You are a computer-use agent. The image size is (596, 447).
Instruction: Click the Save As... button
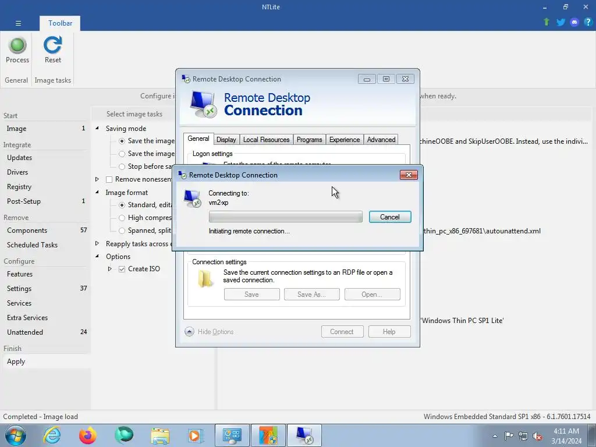(312, 294)
